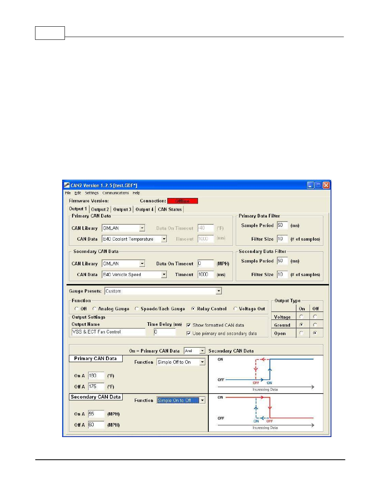Expand E40 Vehicle Speed CAN Data dropdown
Viewport: 380px width, 492px height.
[x=164, y=274]
